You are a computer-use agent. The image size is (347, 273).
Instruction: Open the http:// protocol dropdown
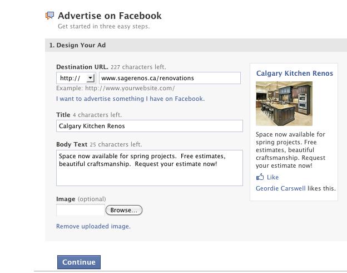tap(76, 78)
